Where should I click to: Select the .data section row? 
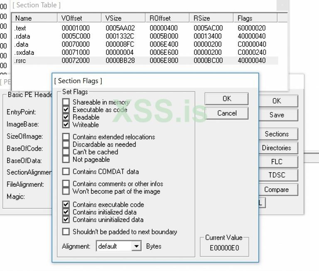pyautogui.click(x=145, y=44)
